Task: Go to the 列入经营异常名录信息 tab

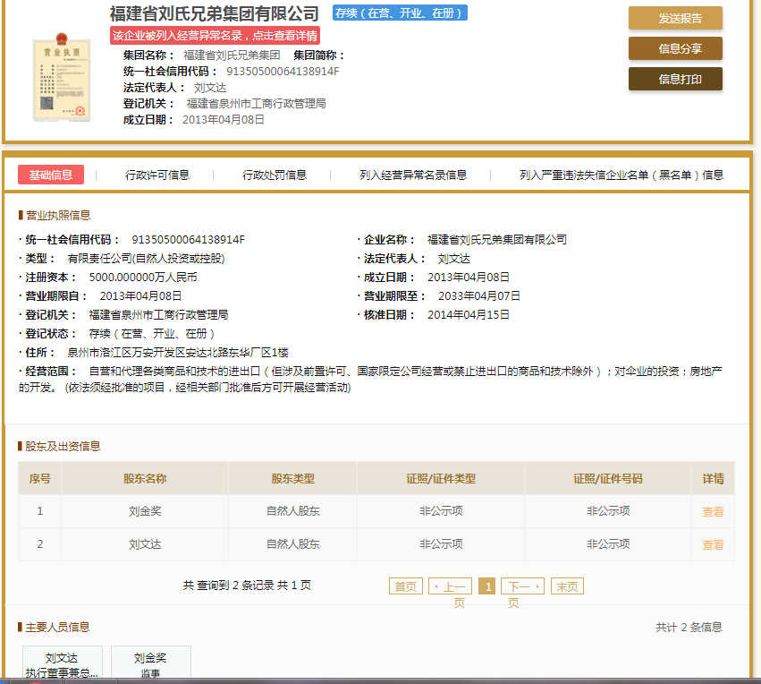Action: [413, 175]
